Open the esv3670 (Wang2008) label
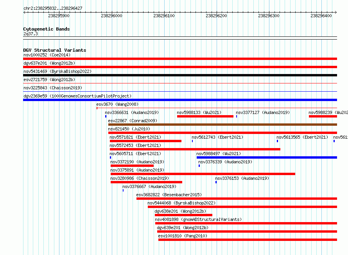The image size is (348, 255). tap(117, 104)
